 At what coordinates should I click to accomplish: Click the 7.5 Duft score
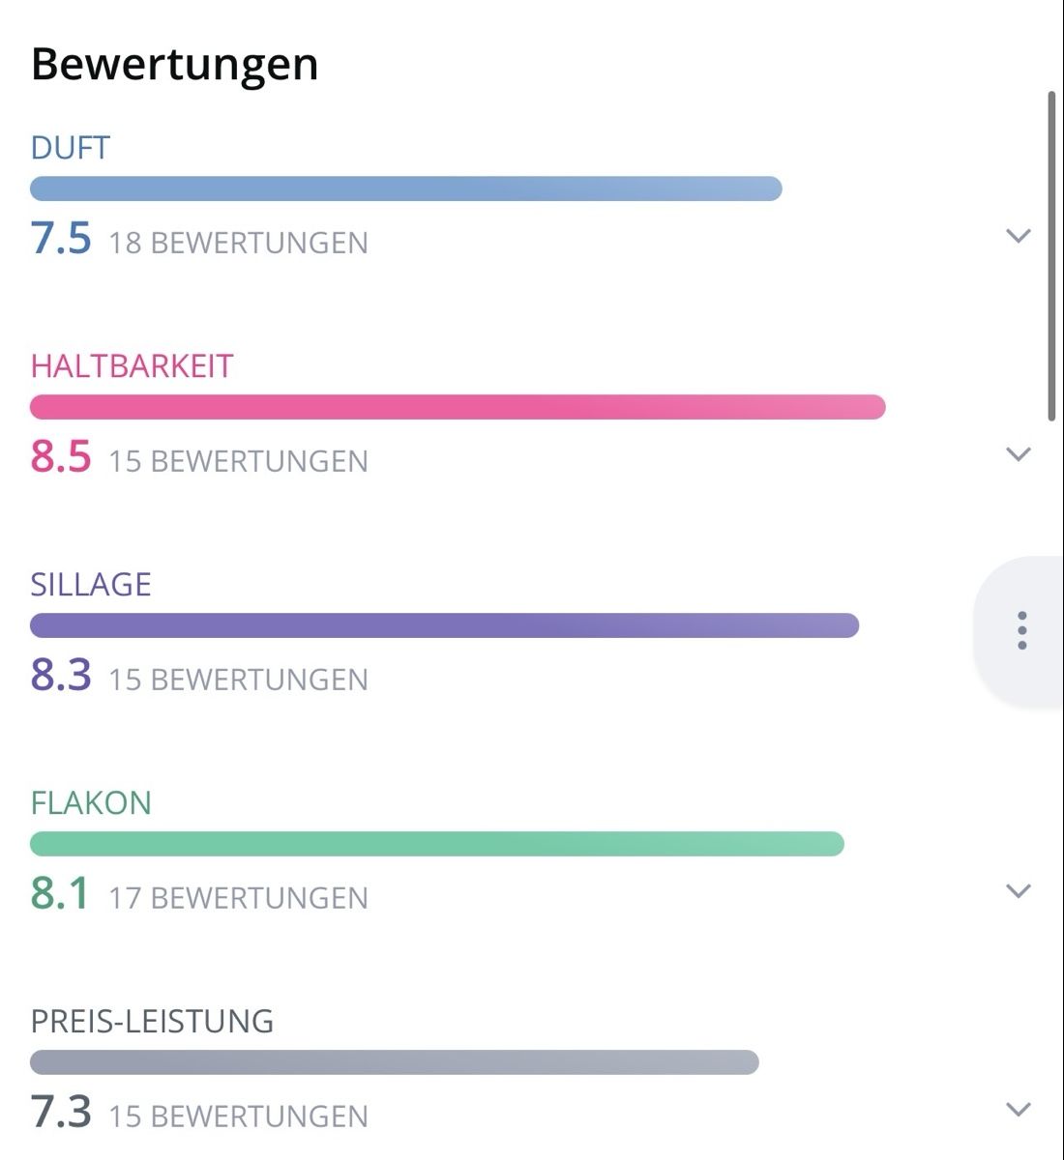(x=61, y=238)
